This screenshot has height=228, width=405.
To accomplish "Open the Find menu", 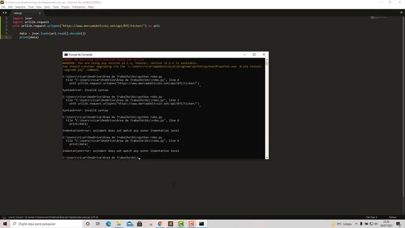I will [x=31, y=7].
